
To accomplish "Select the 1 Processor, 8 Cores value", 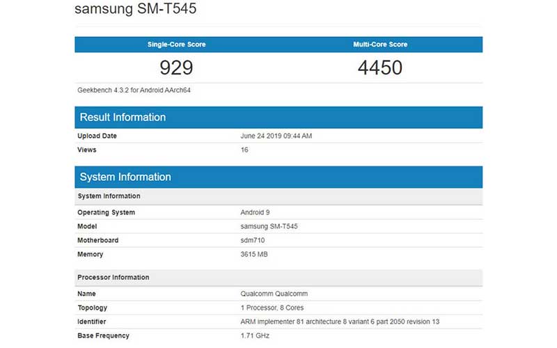I will click(x=272, y=308).
